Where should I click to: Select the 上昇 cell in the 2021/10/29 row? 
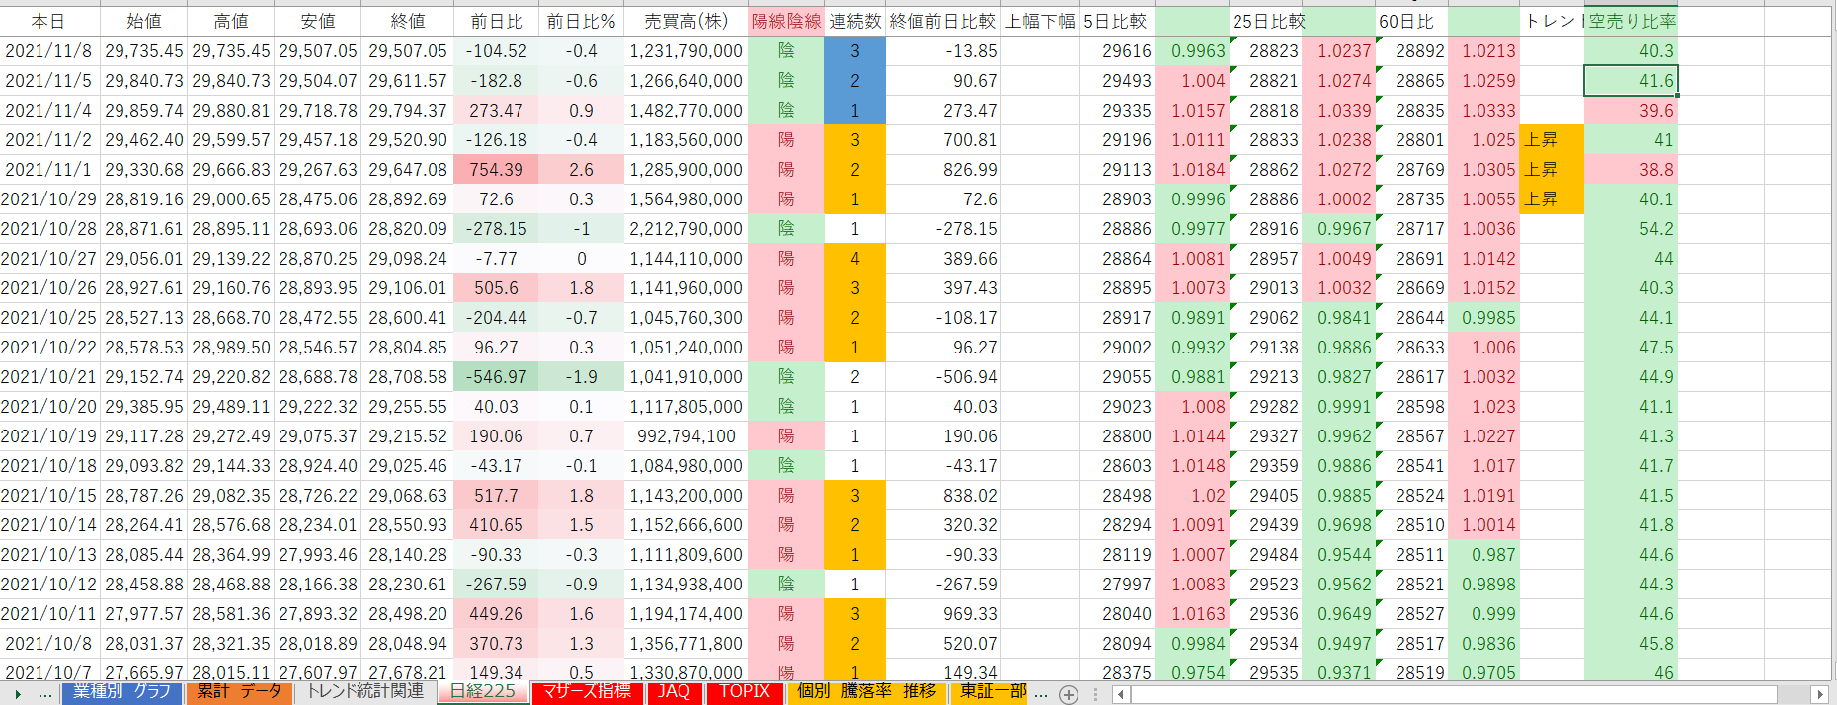pos(1552,198)
